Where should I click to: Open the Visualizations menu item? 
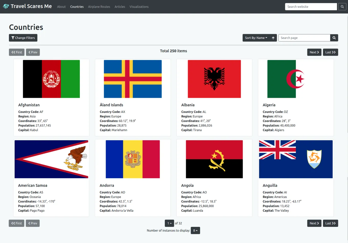click(x=139, y=7)
